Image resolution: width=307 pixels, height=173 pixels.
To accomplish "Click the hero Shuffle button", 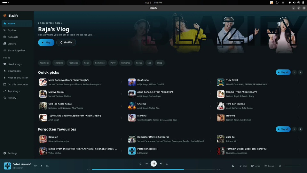I will tap(66, 42).
